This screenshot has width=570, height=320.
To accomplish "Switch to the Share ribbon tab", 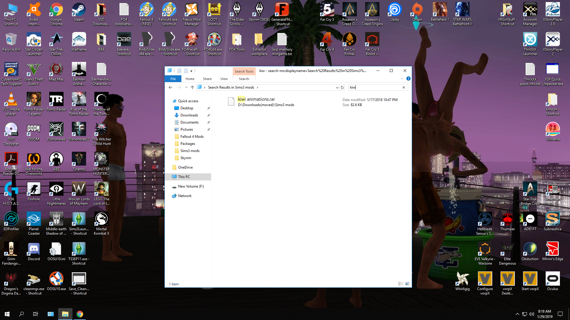I will click(x=207, y=79).
